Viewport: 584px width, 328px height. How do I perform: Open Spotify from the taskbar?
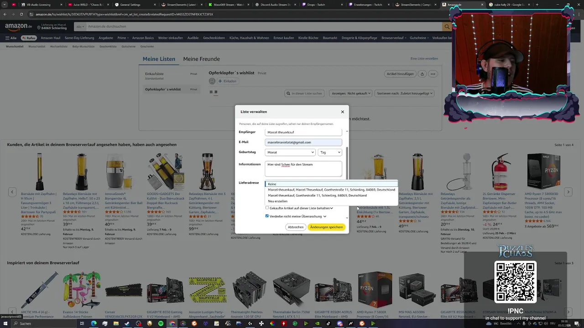(161, 323)
